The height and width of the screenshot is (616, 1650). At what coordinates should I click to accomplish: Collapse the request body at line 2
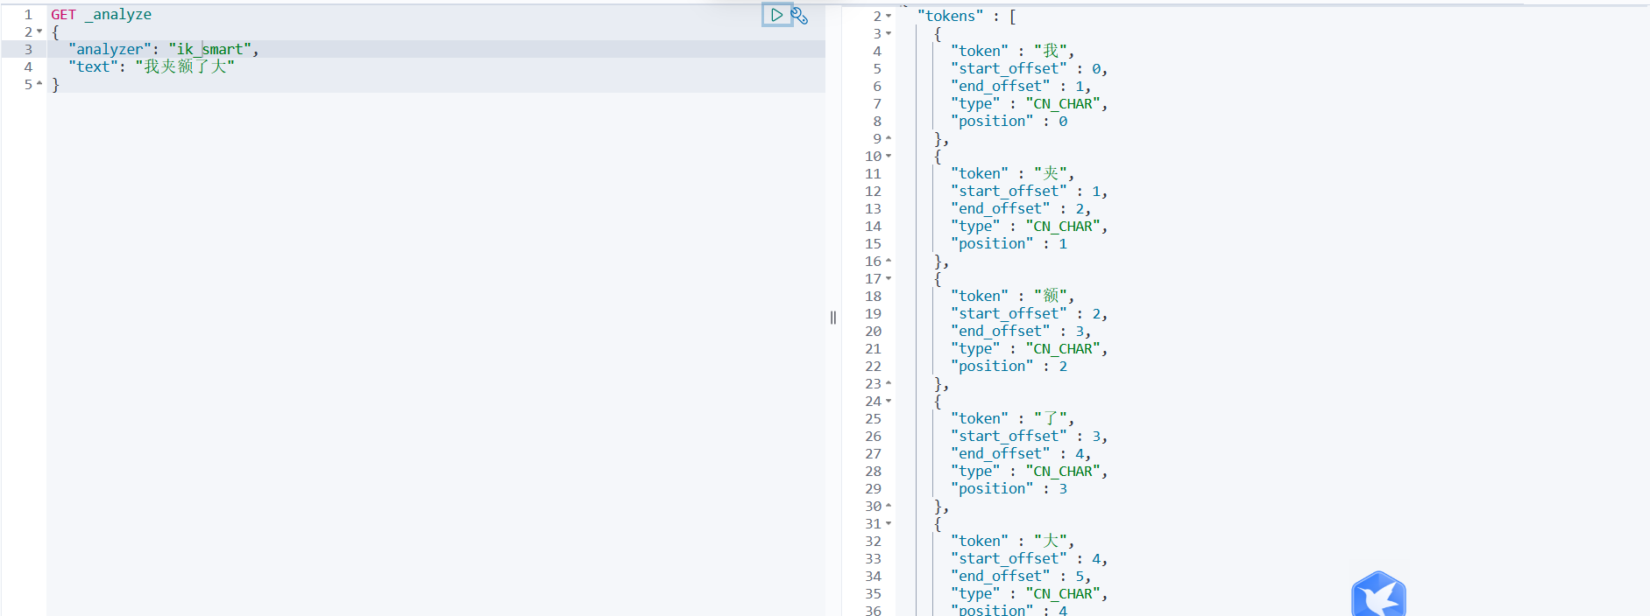[39, 32]
